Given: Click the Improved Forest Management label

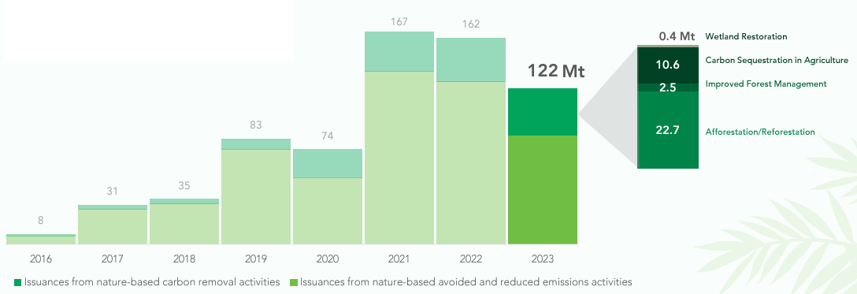Looking at the screenshot, I should pyautogui.click(x=766, y=84).
